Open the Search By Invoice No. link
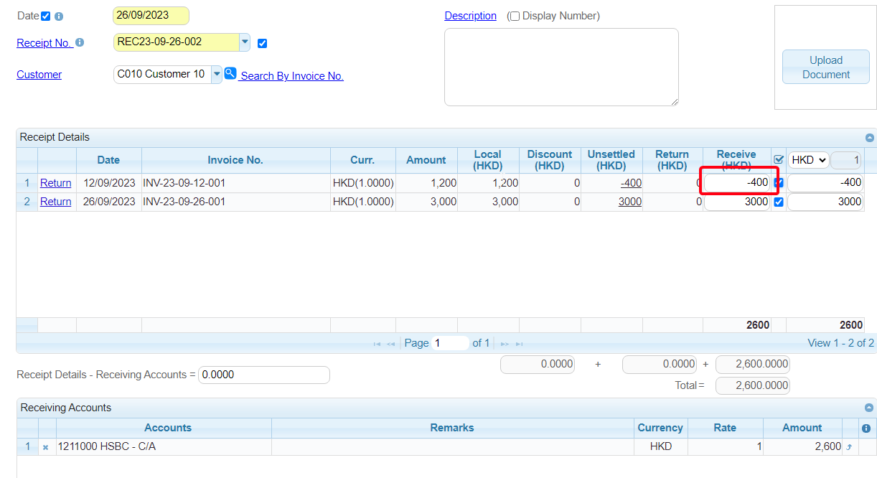The width and height of the screenshot is (877, 478). (291, 76)
